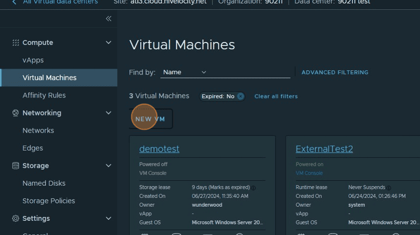420x235 pixels.
Task: Click the Compute grid icon
Action: [16, 43]
